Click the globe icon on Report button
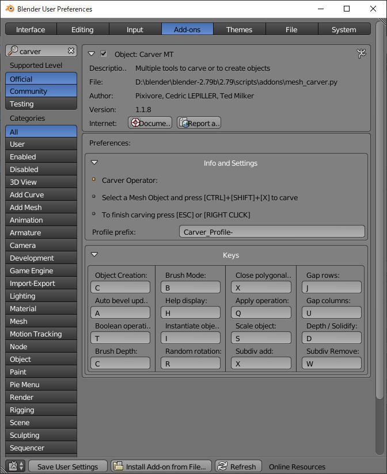The image size is (387, 474). point(184,123)
